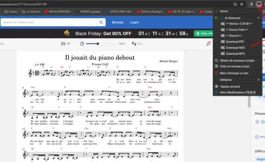This screenshot has width=265, height=162.
Task: Open the Instagram icon in menu footer
Action: tap(254, 92)
